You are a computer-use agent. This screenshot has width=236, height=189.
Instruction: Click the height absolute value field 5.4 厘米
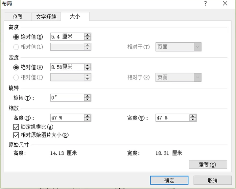point(67,37)
